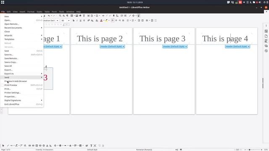Expand the Export As submenu
Viewport: 269px width, 151px height.
click(22, 74)
